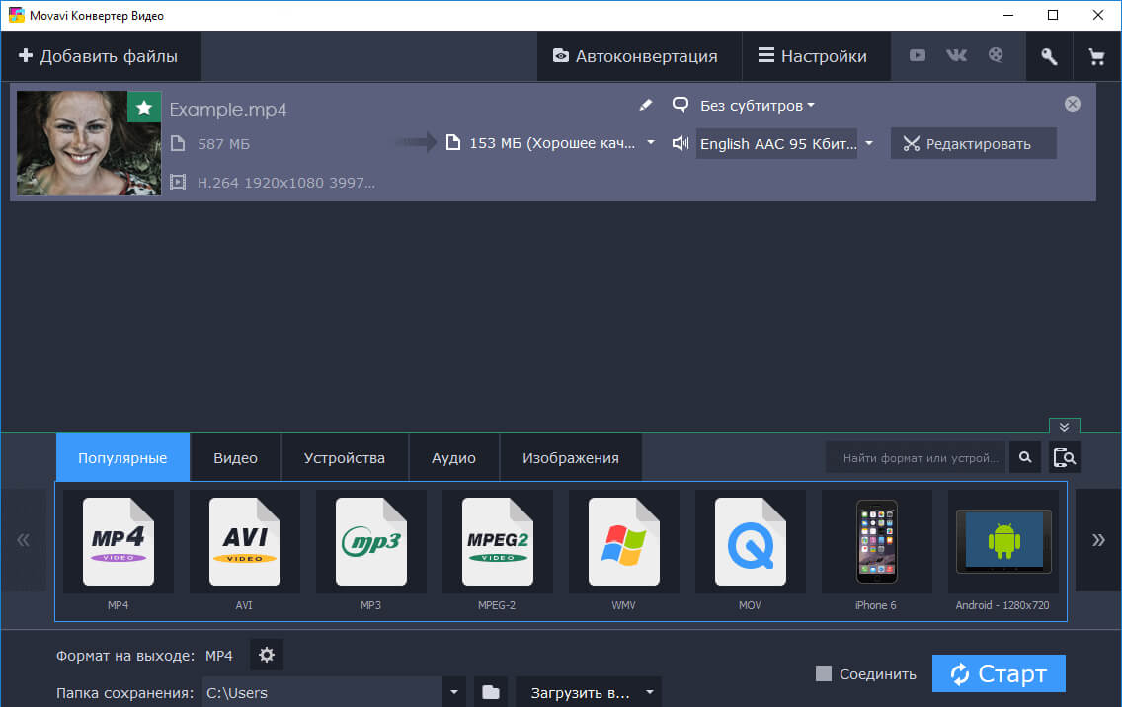Click the YouTube icon in top toolbar
The height and width of the screenshot is (707, 1122).
[x=918, y=56]
